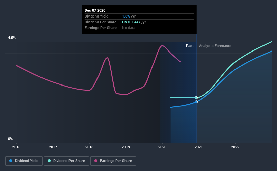Click the 2018 x-axis label
This screenshot has width=277, height=171.
pos(89,147)
